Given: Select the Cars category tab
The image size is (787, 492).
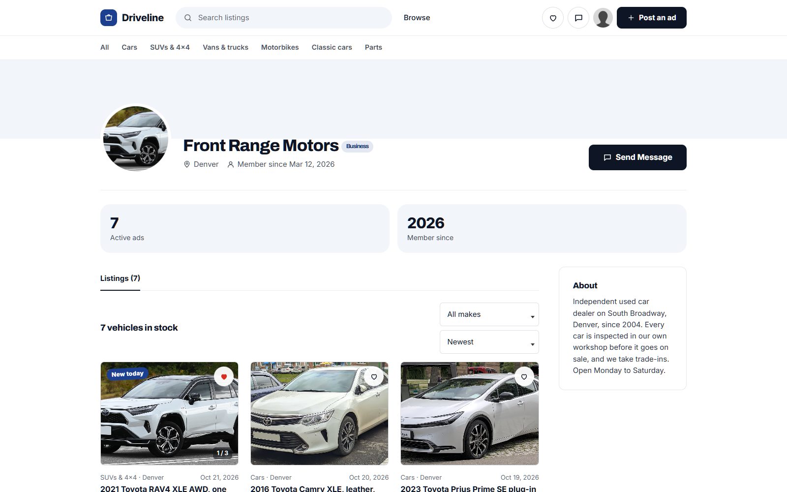Looking at the screenshot, I should 129,47.
